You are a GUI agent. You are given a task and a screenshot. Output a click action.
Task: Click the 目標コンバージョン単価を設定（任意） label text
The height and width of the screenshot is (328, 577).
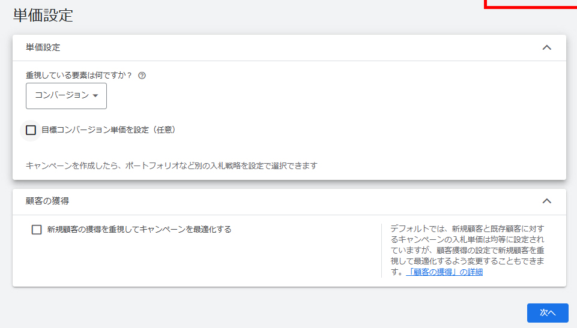(x=108, y=130)
